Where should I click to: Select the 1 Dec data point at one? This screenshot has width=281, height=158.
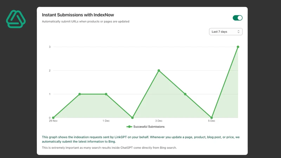(106, 94)
